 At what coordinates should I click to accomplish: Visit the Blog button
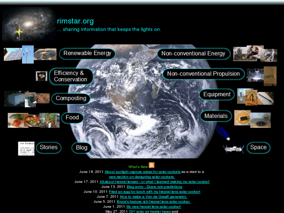(82, 148)
